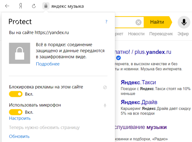
Task: Open the Эфир tab
Action: (x=183, y=34)
